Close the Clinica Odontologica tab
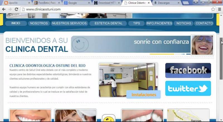 coord(149,3)
